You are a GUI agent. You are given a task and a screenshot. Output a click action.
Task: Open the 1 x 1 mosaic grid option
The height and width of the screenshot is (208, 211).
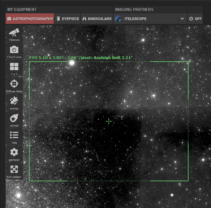(14, 69)
